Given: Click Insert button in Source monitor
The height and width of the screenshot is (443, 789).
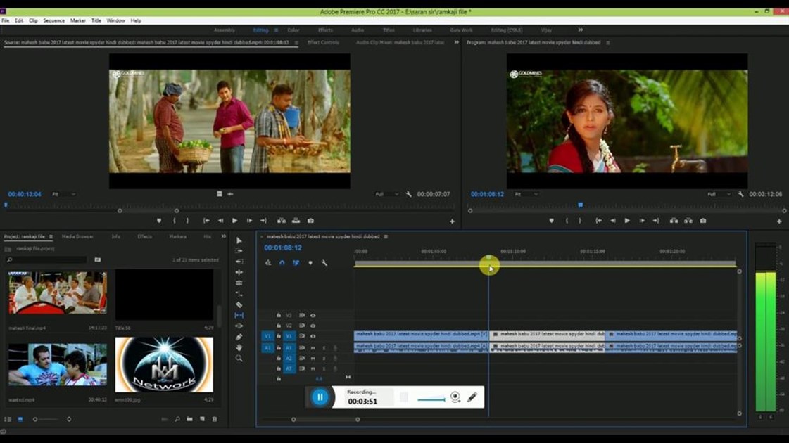Looking at the screenshot, I should coord(282,221).
